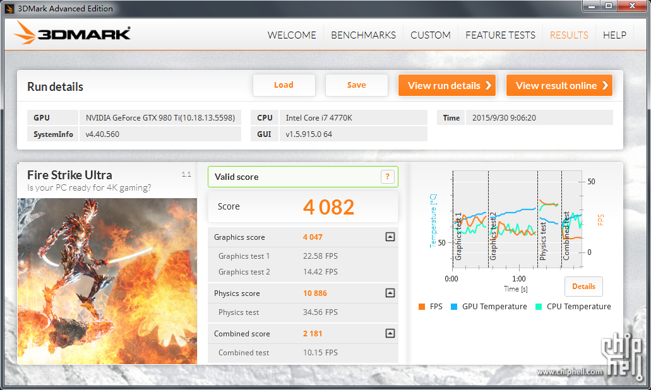Click SystemInfo version v4.40.560
Screen dimensions: 651x390
click(x=102, y=134)
